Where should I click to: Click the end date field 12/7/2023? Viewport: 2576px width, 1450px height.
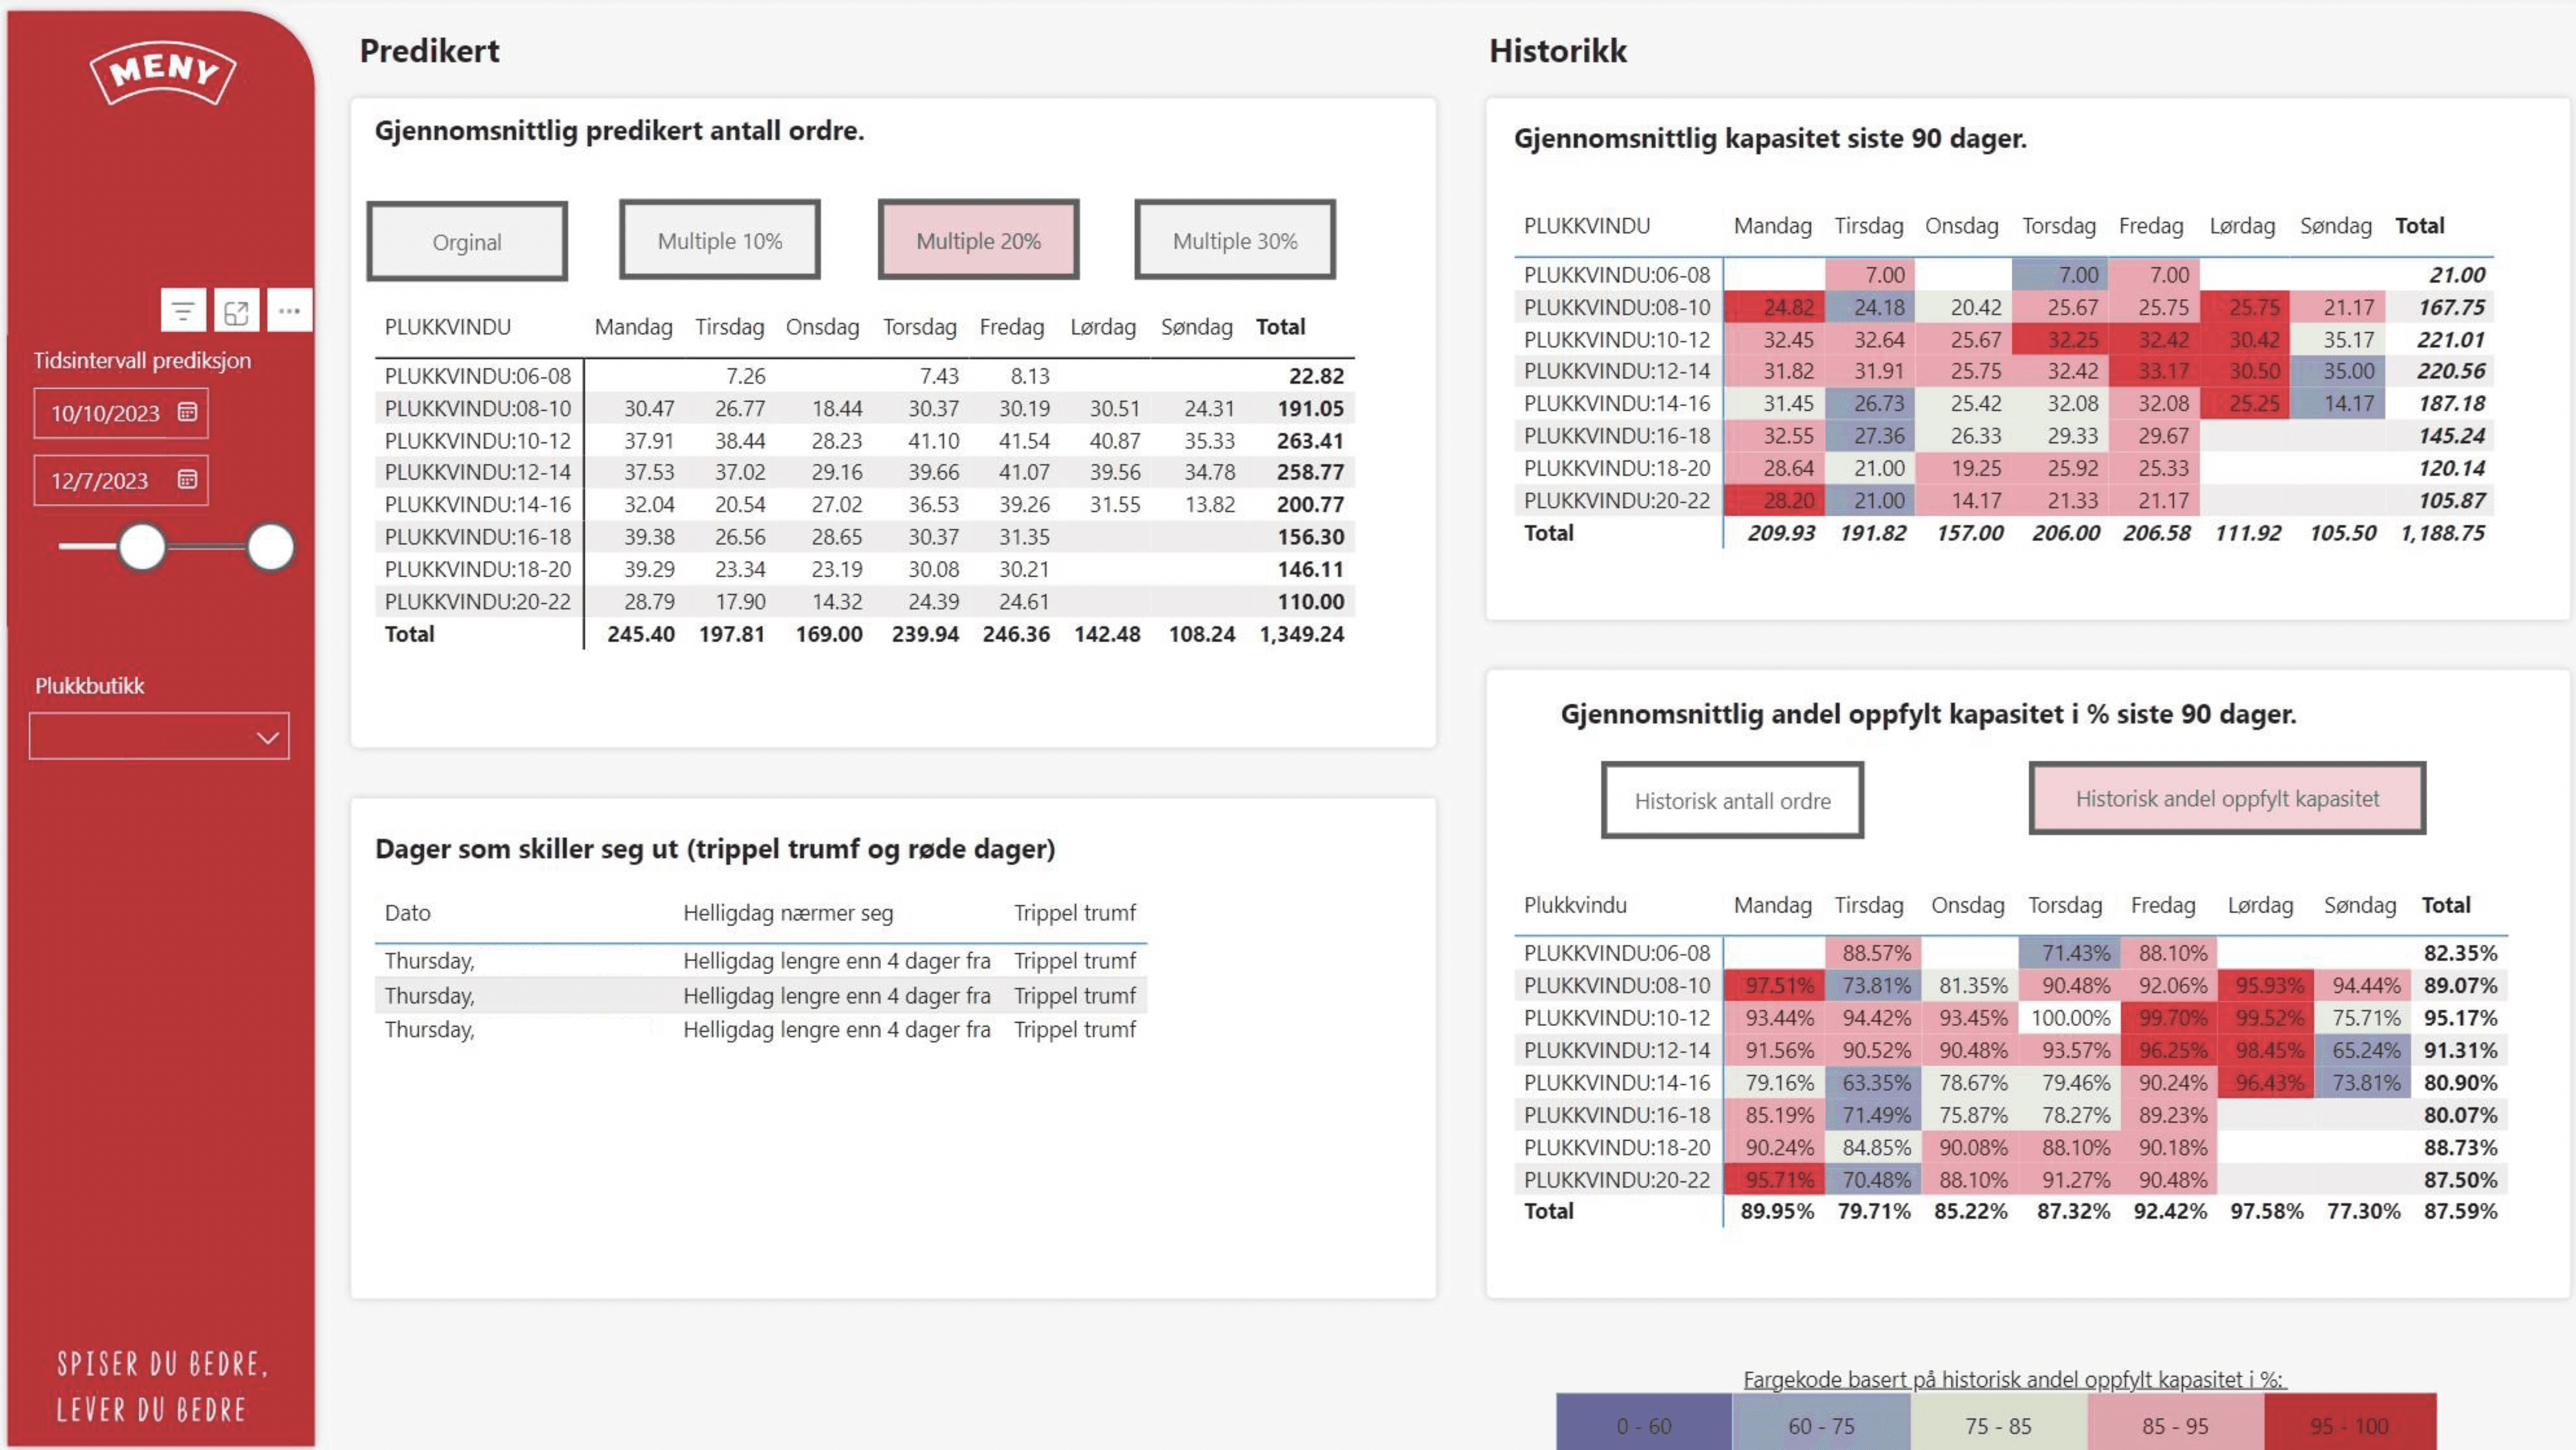click(121, 480)
